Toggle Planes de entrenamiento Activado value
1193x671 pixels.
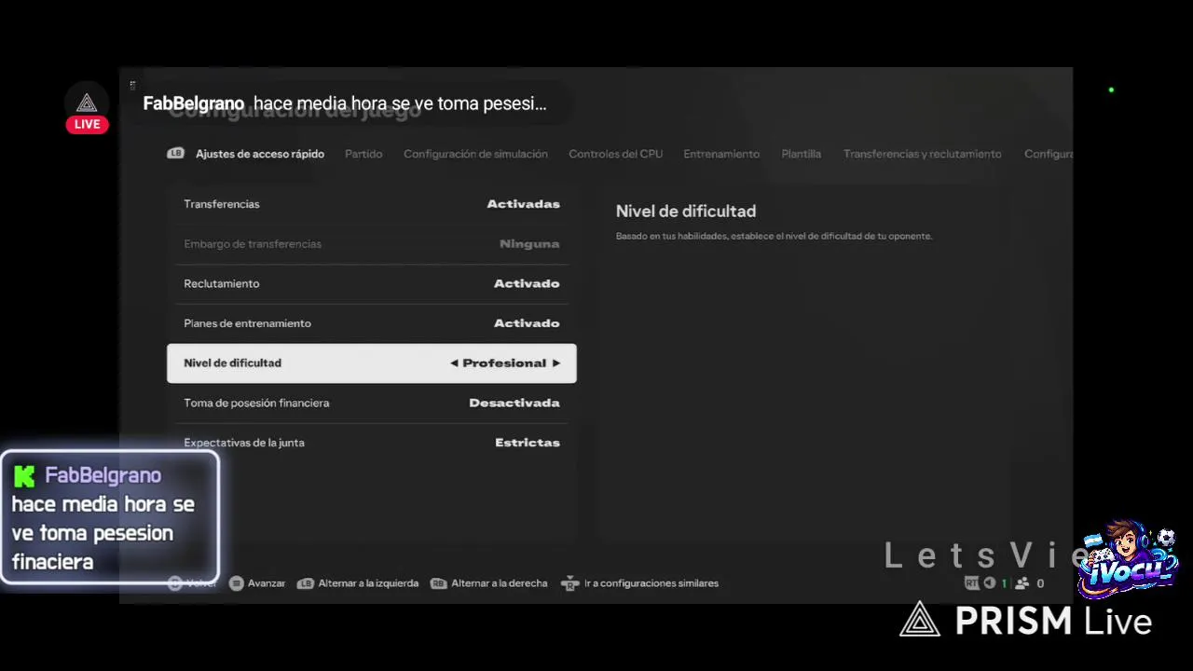point(527,323)
